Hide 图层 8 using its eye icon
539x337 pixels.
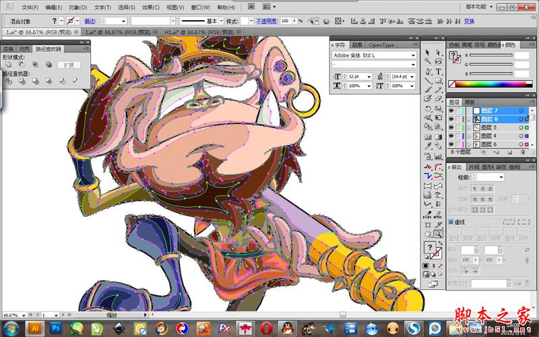[451, 119]
